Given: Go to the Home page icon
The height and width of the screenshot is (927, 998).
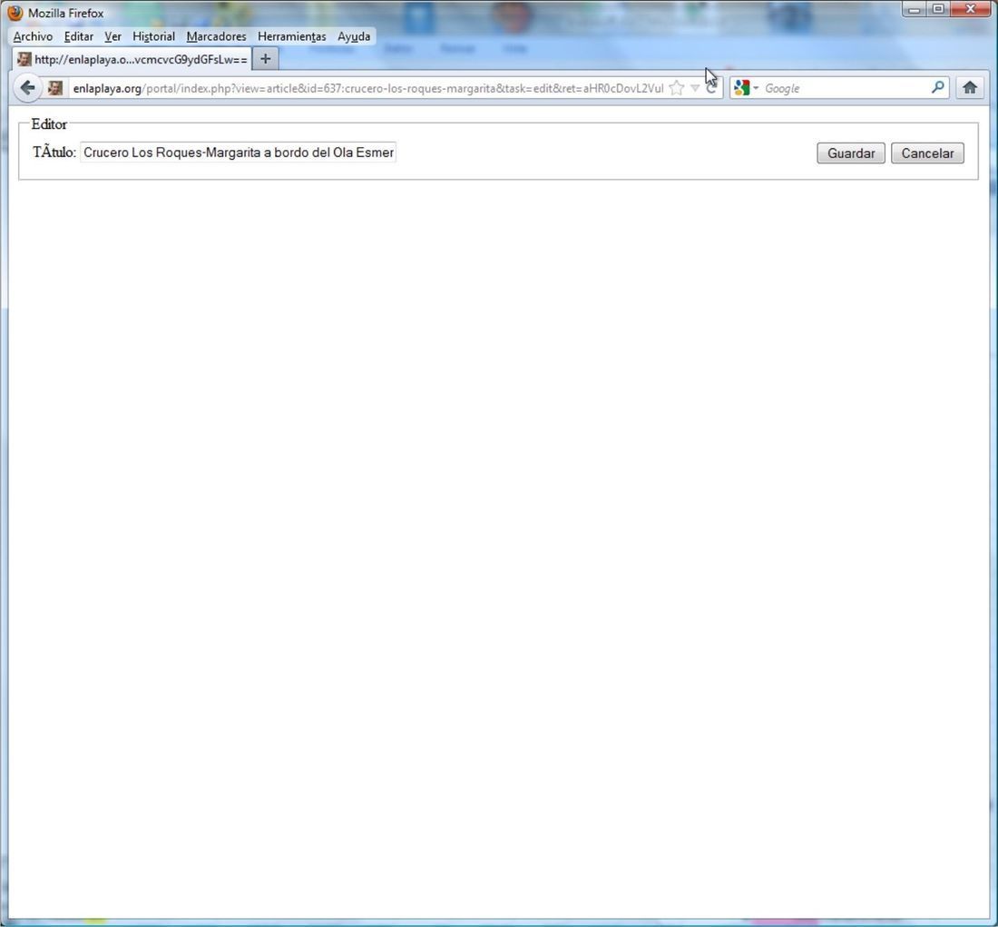Looking at the screenshot, I should (969, 88).
